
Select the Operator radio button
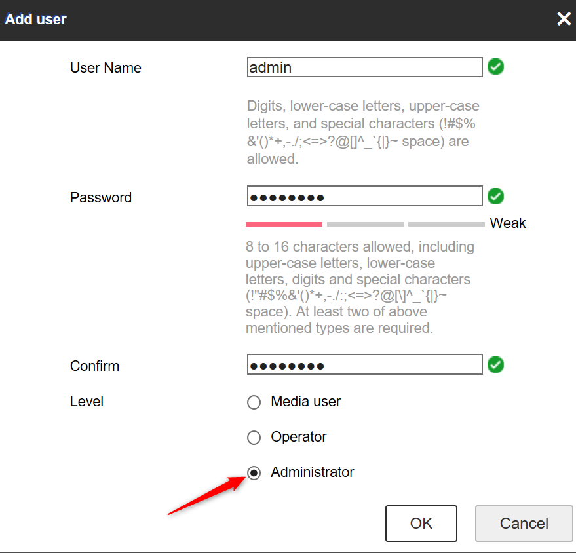coord(254,437)
